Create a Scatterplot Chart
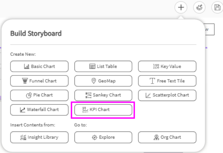 tap(167, 95)
